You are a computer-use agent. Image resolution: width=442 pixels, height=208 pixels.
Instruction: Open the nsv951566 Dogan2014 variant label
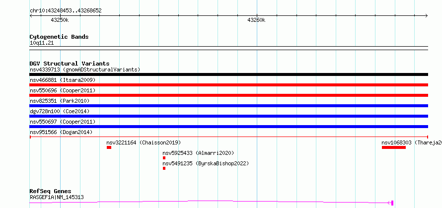[61, 132]
